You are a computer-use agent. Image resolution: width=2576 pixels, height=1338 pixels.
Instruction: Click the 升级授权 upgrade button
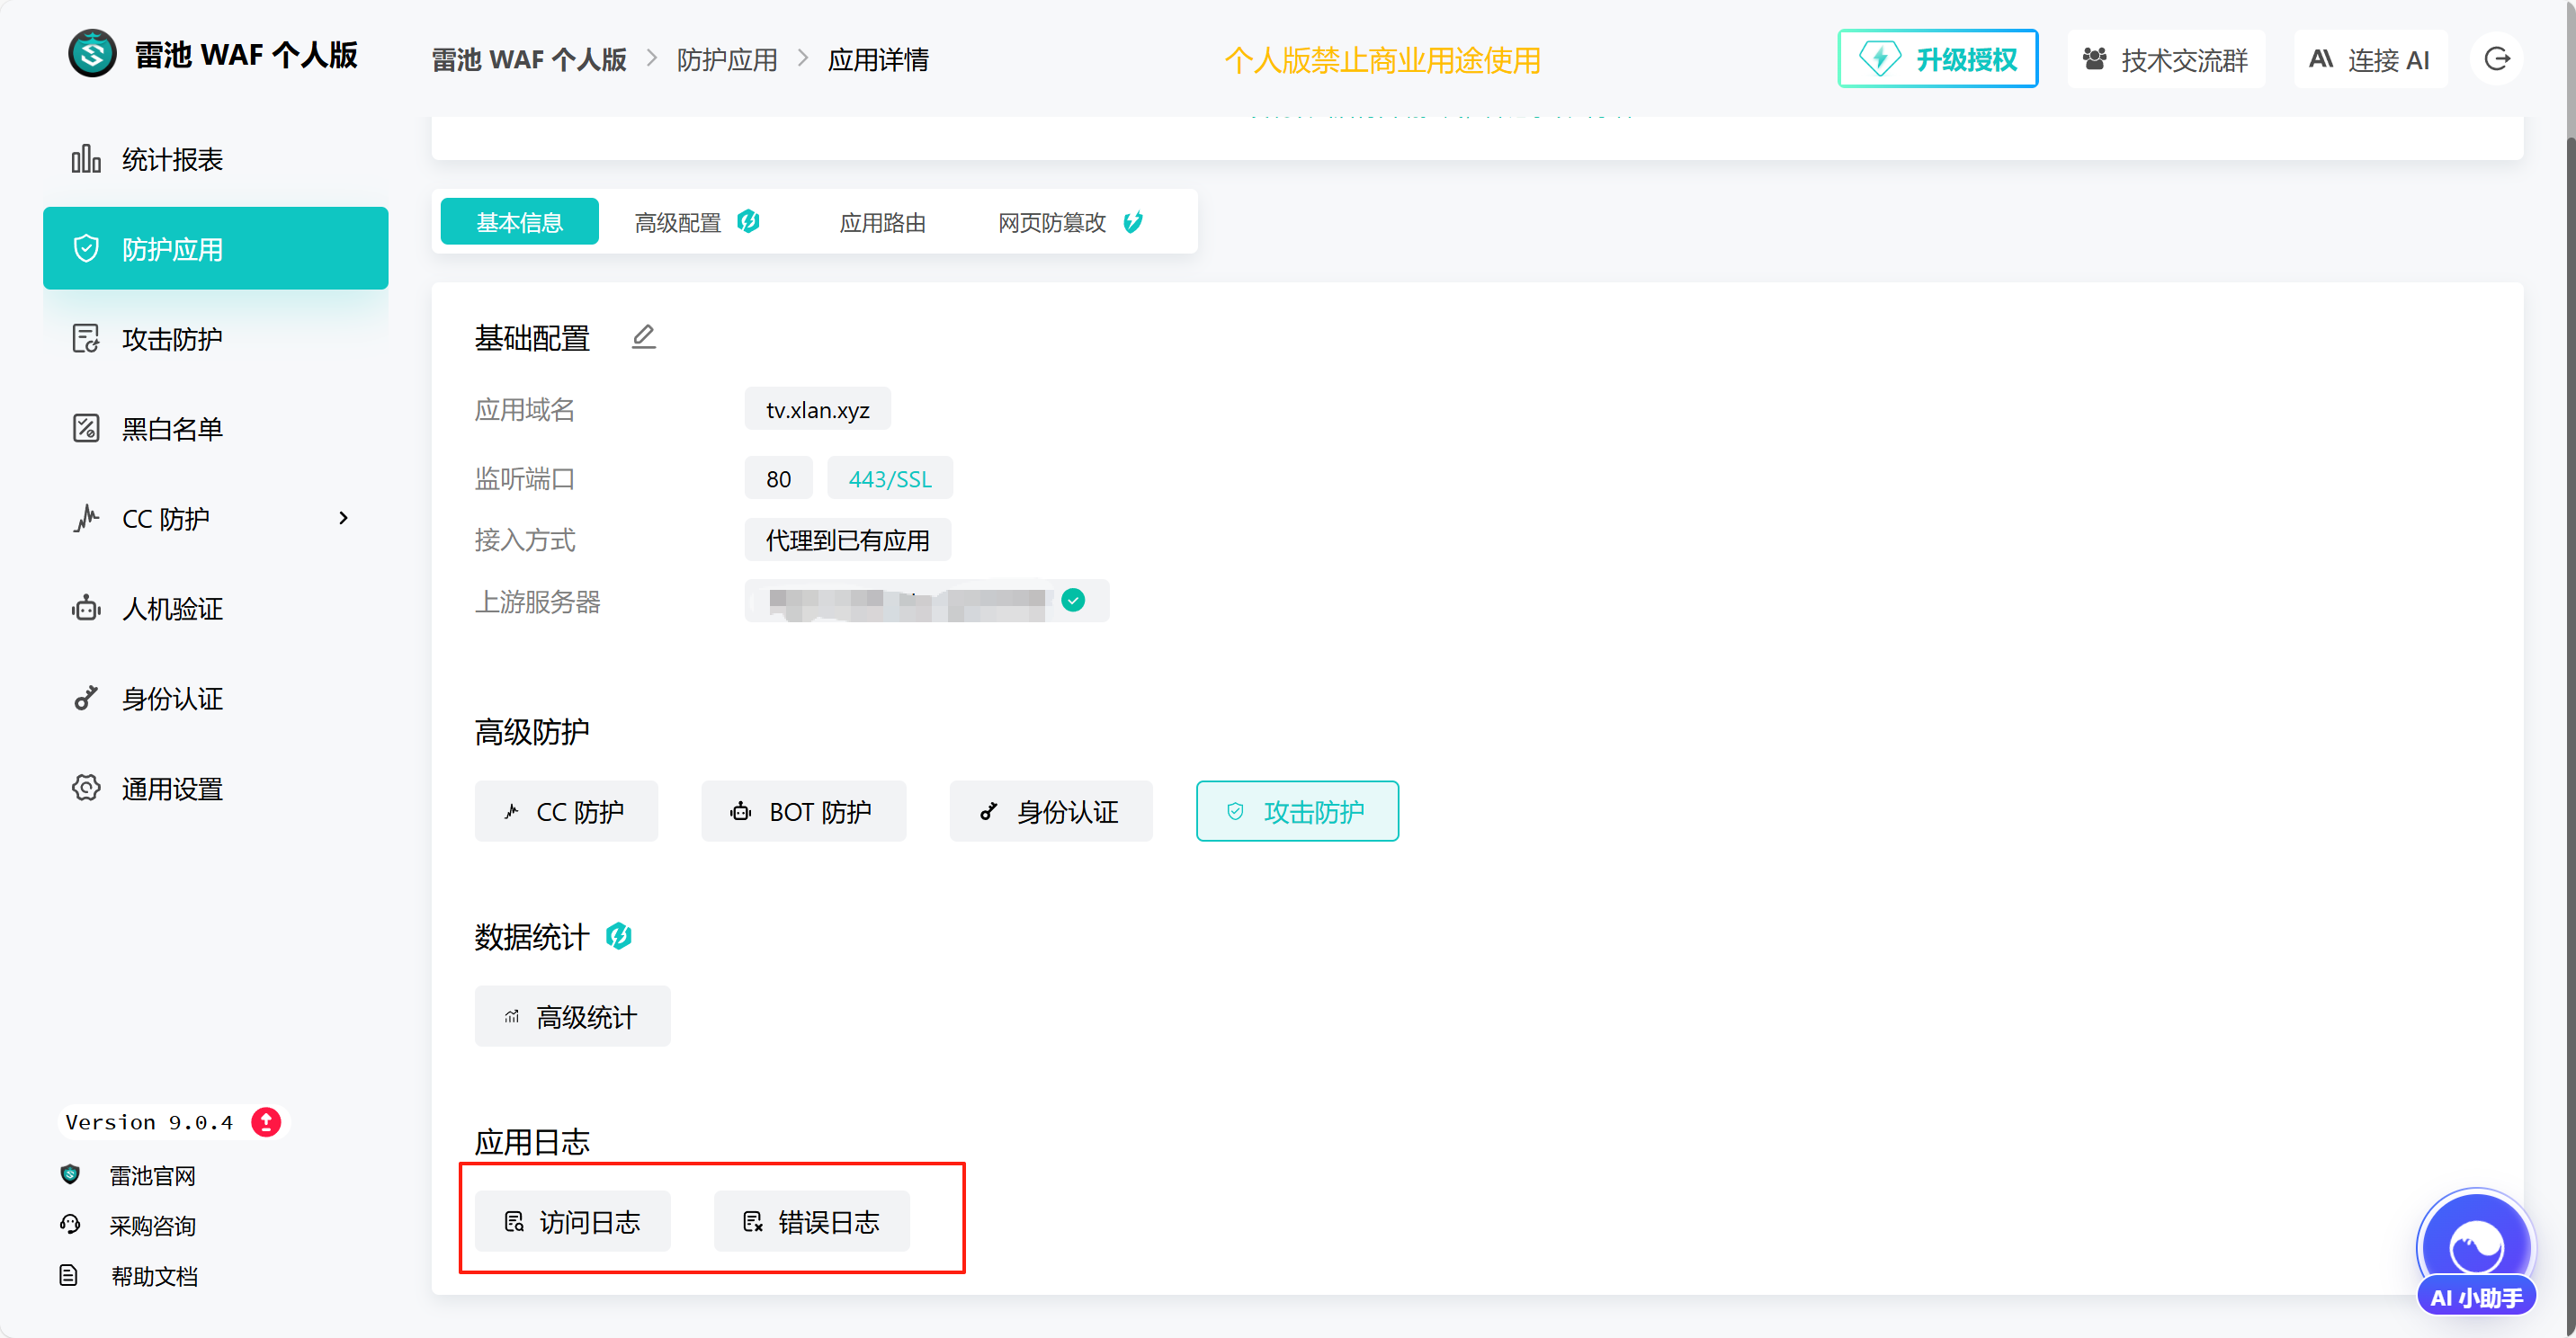1937,59
